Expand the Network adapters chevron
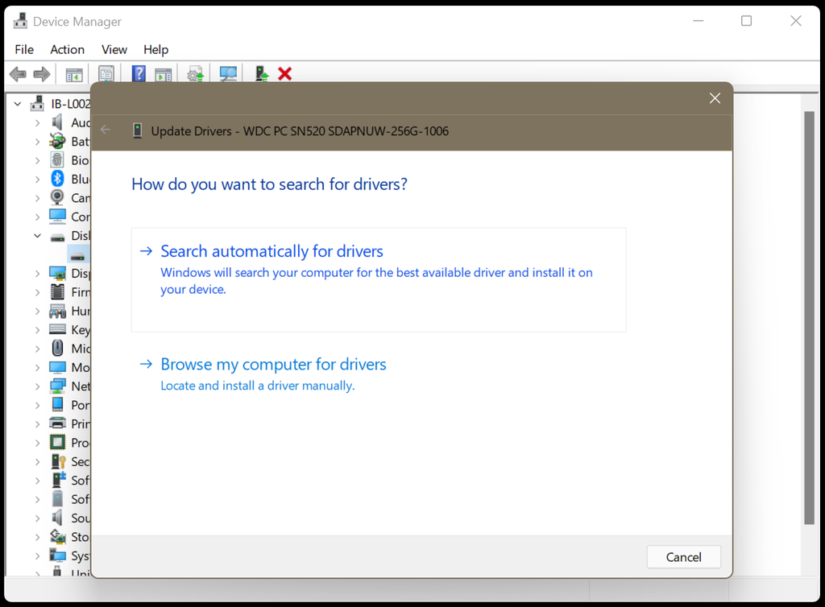825x607 pixels. [x=37, y=386]
